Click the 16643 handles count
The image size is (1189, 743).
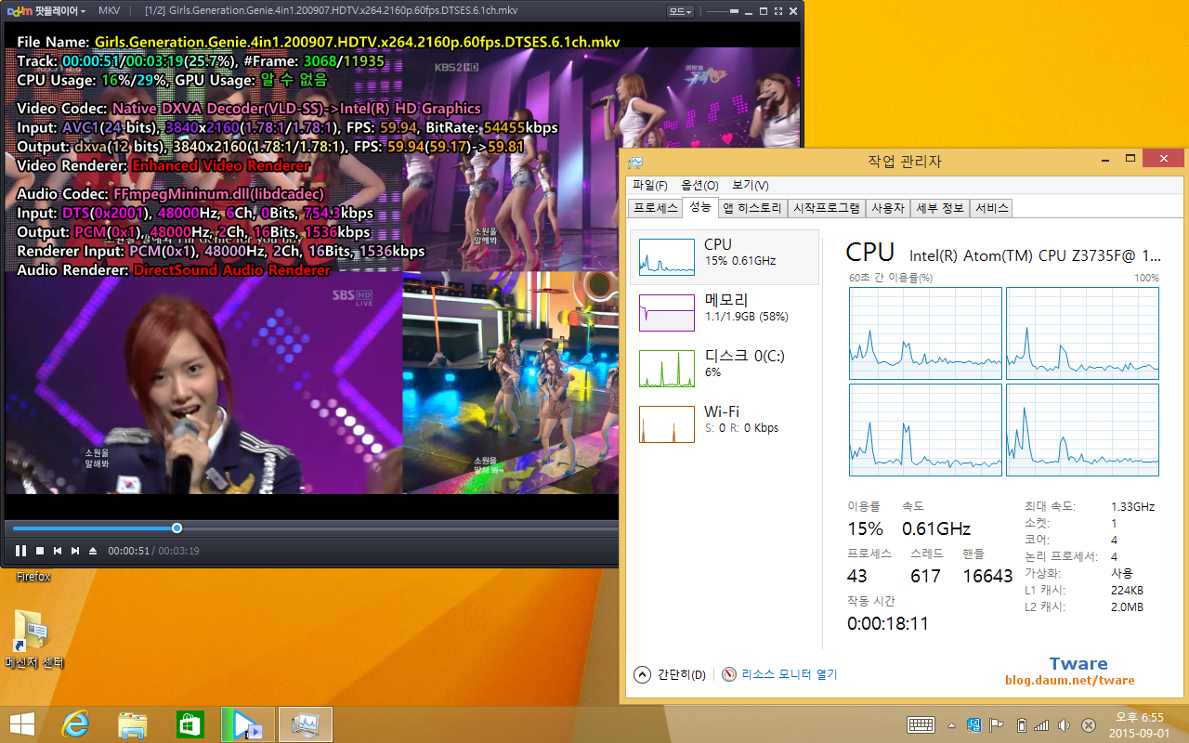point(987,576)
